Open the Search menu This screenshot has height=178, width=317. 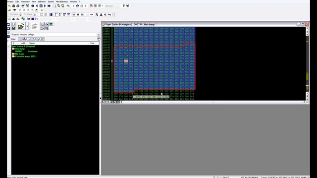point(51,1)
